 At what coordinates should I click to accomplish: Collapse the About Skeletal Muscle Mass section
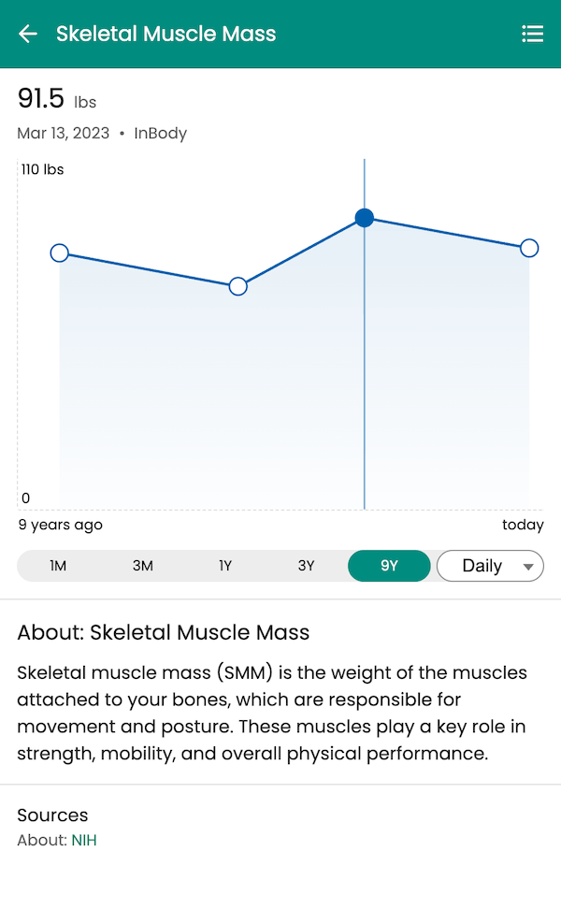[x=163, y=632]
